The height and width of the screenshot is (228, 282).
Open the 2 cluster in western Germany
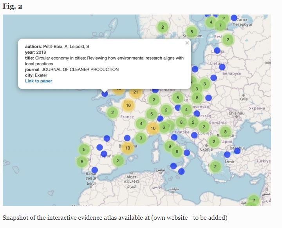click(x=154, y=100)
